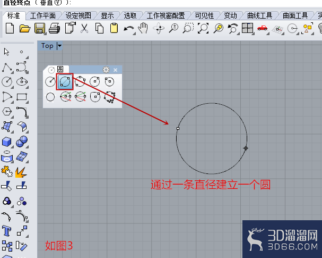Viewport: 322px width, 258px height.
Task: Undo the view change
Action: [233, 28]
